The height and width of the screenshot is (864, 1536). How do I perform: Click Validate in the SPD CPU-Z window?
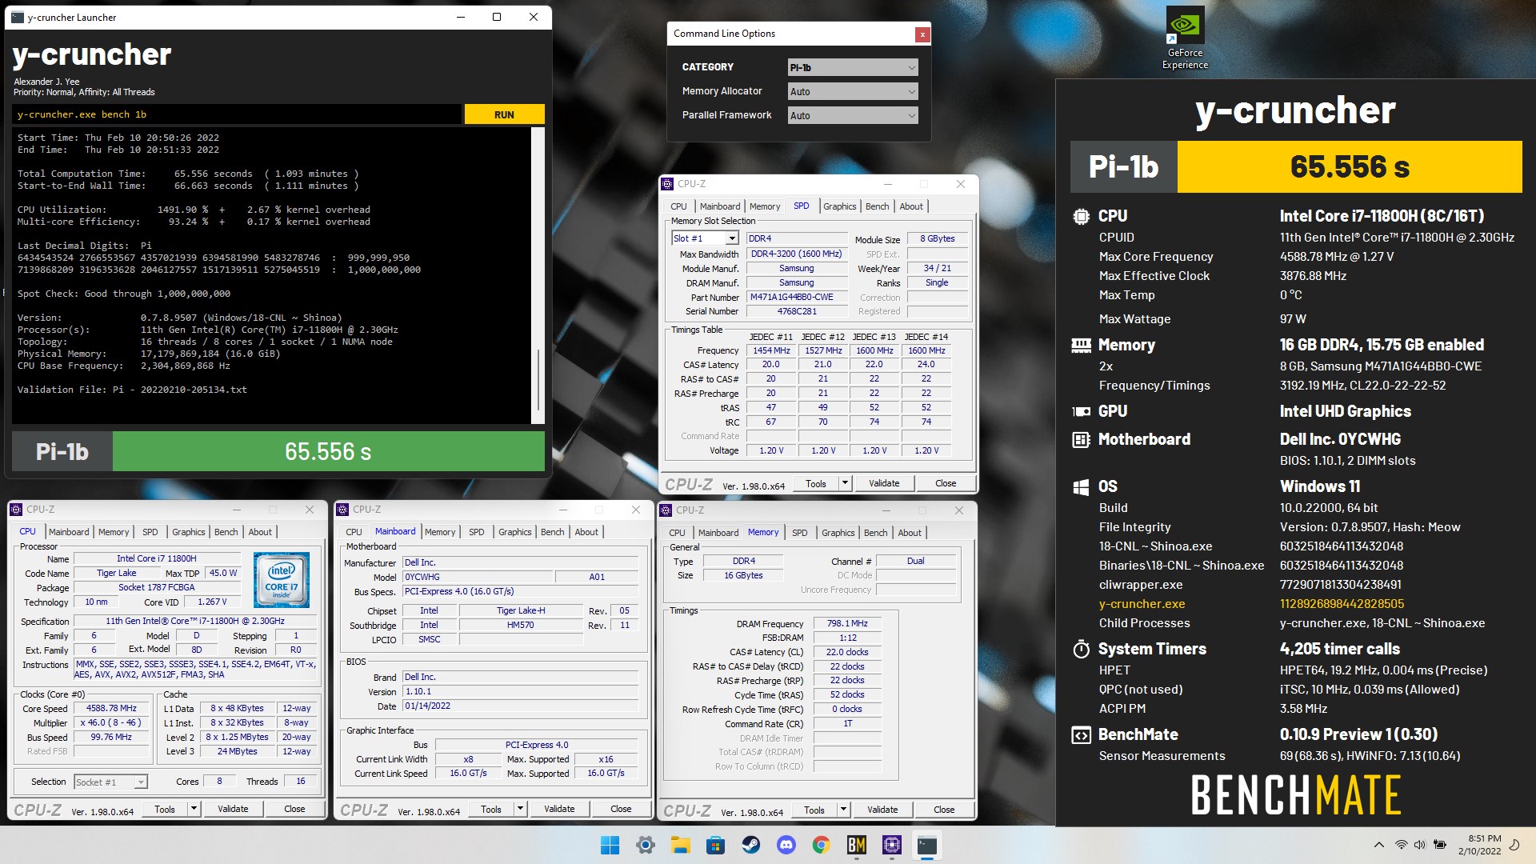(884, 483)
